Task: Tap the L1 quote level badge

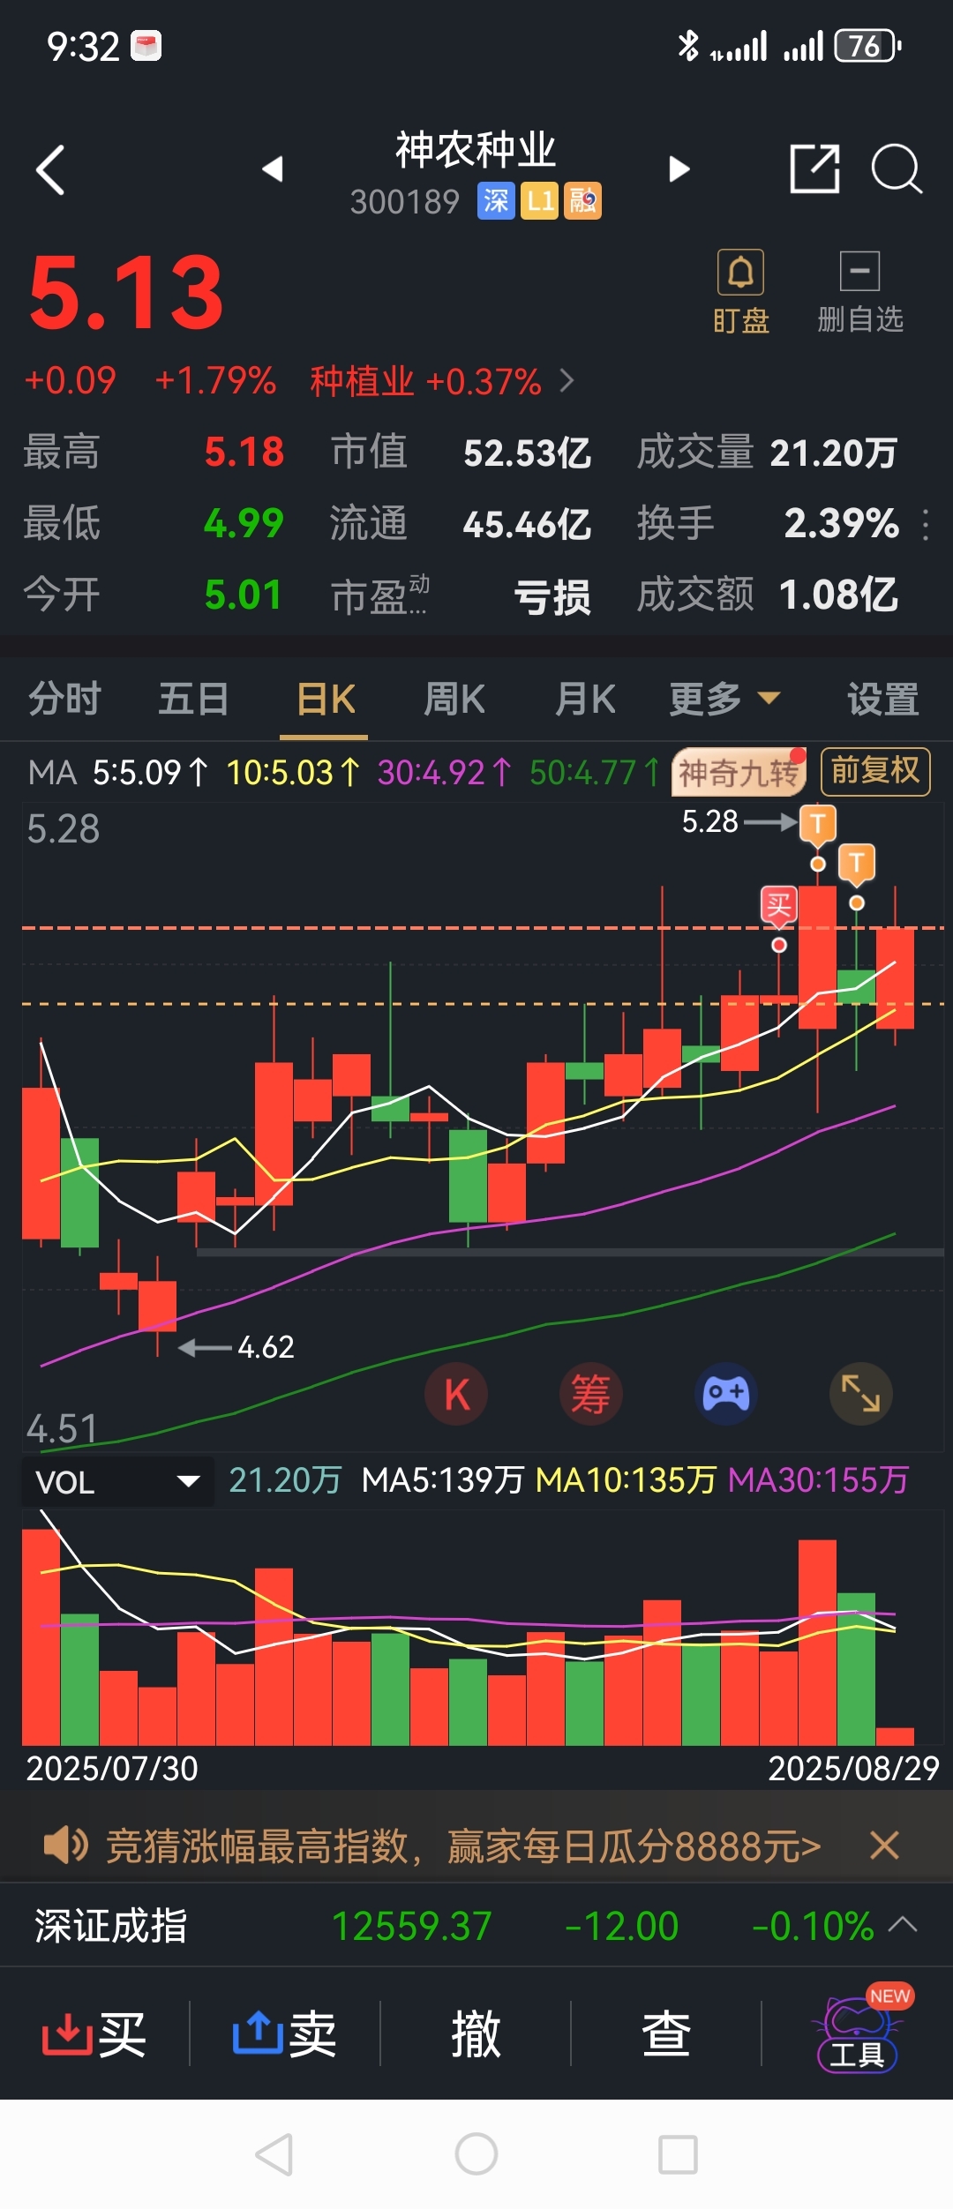Action: 539,201
